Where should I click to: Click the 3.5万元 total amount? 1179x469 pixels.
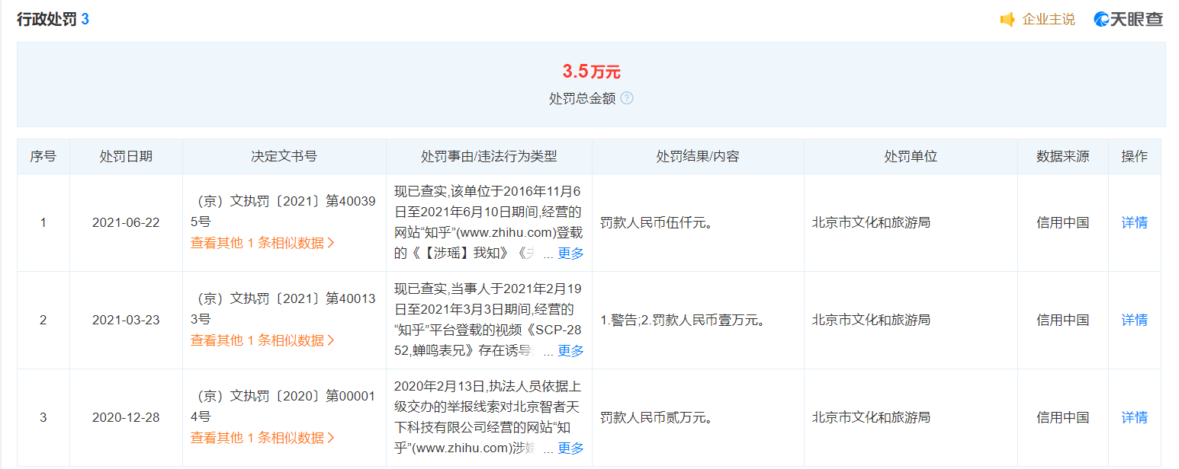click(x=591, y=72)
